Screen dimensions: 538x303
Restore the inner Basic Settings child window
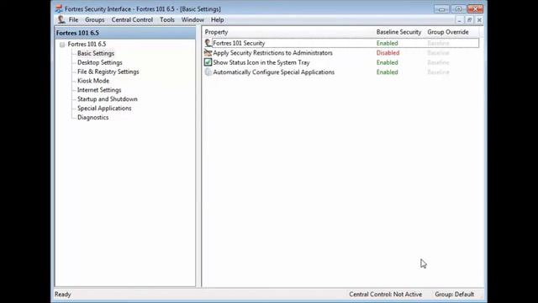tap(469, 20)
